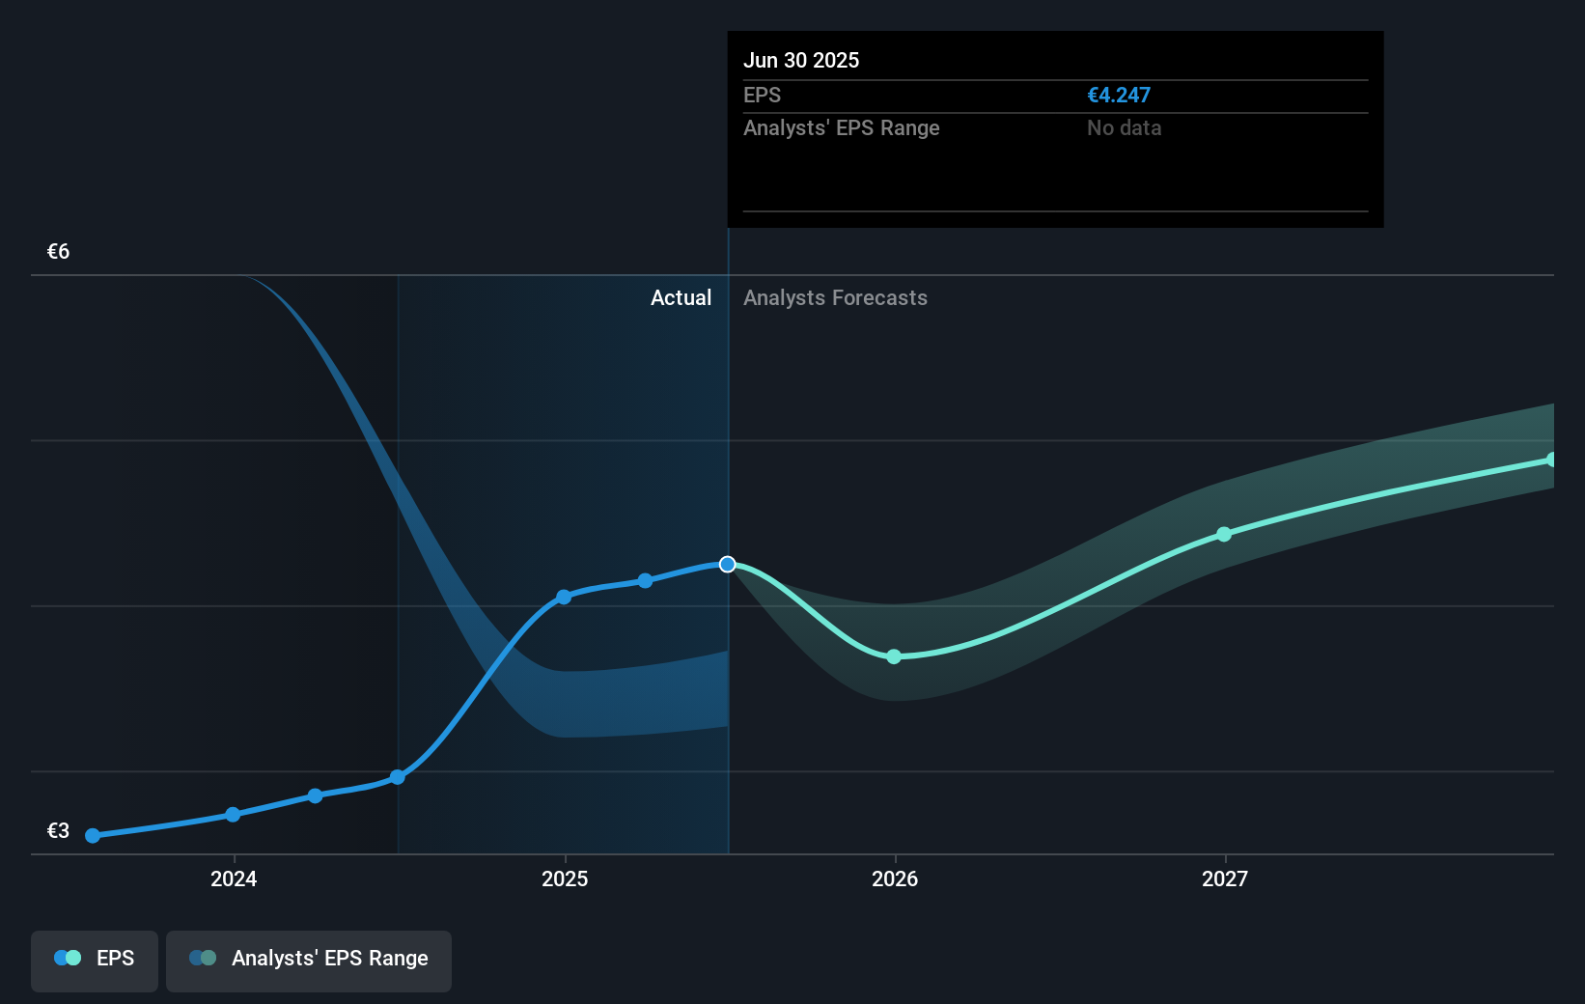This screenshot has width=1585, height=1004.
Task: Click the blue-teal icon in EPS legend
Action: [66, 957]
